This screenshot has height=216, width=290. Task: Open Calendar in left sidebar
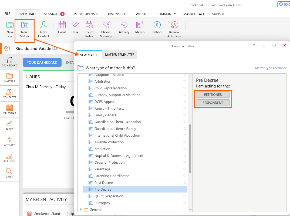[x=9, y=109]
